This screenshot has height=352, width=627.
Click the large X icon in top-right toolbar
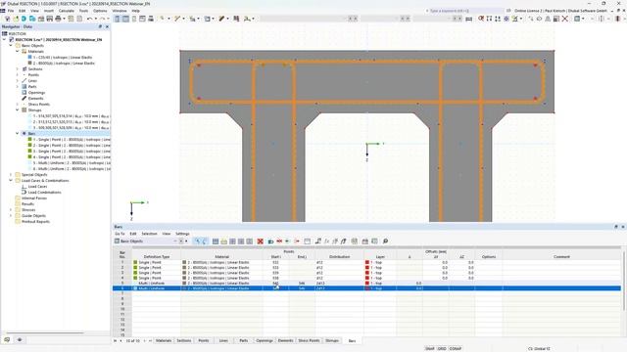pyautogui.click(x=565, y=19)
